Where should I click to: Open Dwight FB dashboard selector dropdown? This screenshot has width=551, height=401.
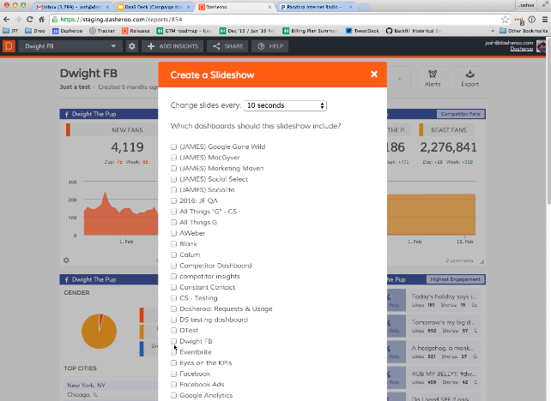click(x=70, y=46)
